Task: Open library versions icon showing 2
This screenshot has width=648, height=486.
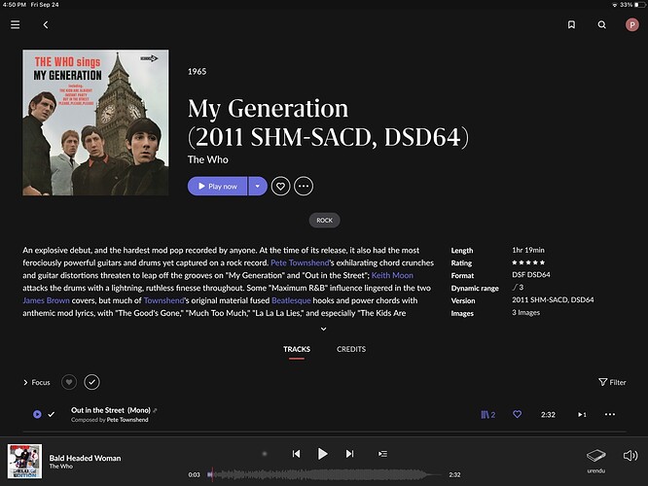Action: click(x=487, y=415)
